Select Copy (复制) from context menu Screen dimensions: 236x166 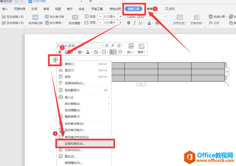pyautogui.click(x=84, y=64)
